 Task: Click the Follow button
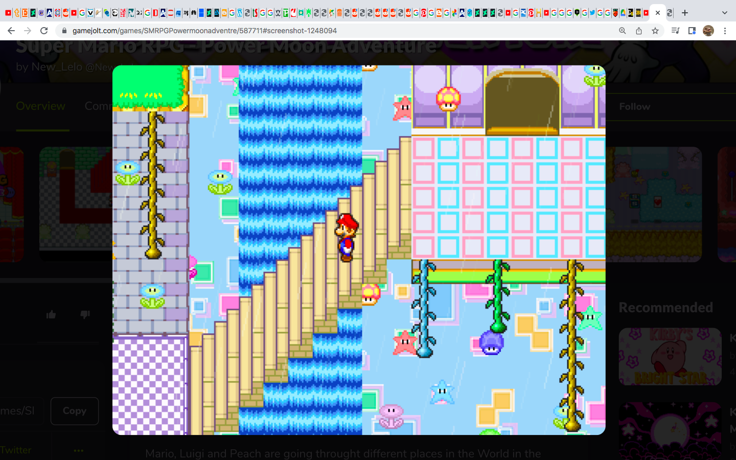point(635,106)
